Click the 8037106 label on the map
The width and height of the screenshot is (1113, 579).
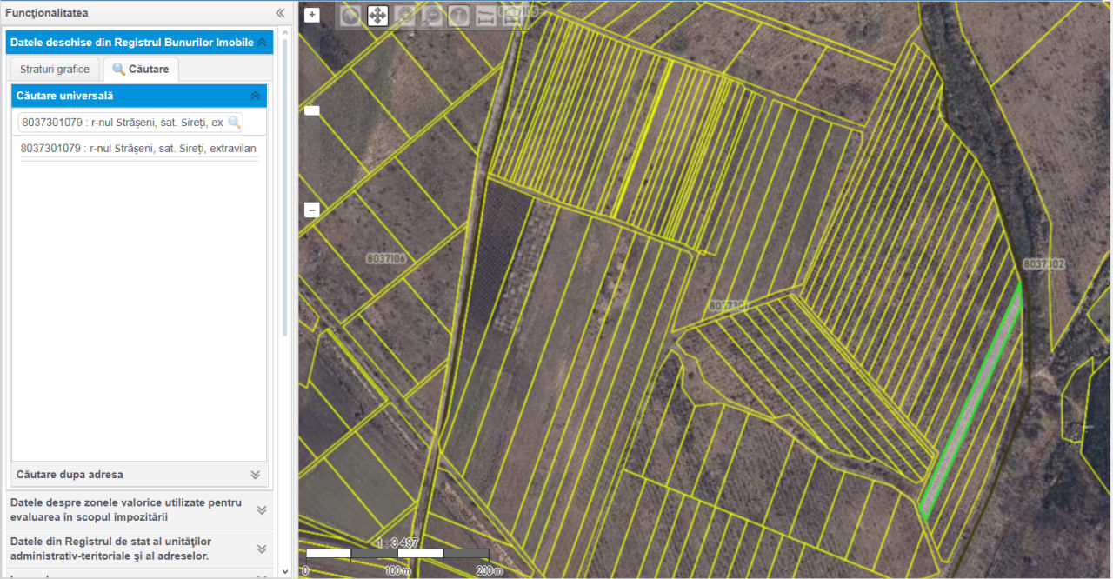pyautogui.click(x=387, y=258)
